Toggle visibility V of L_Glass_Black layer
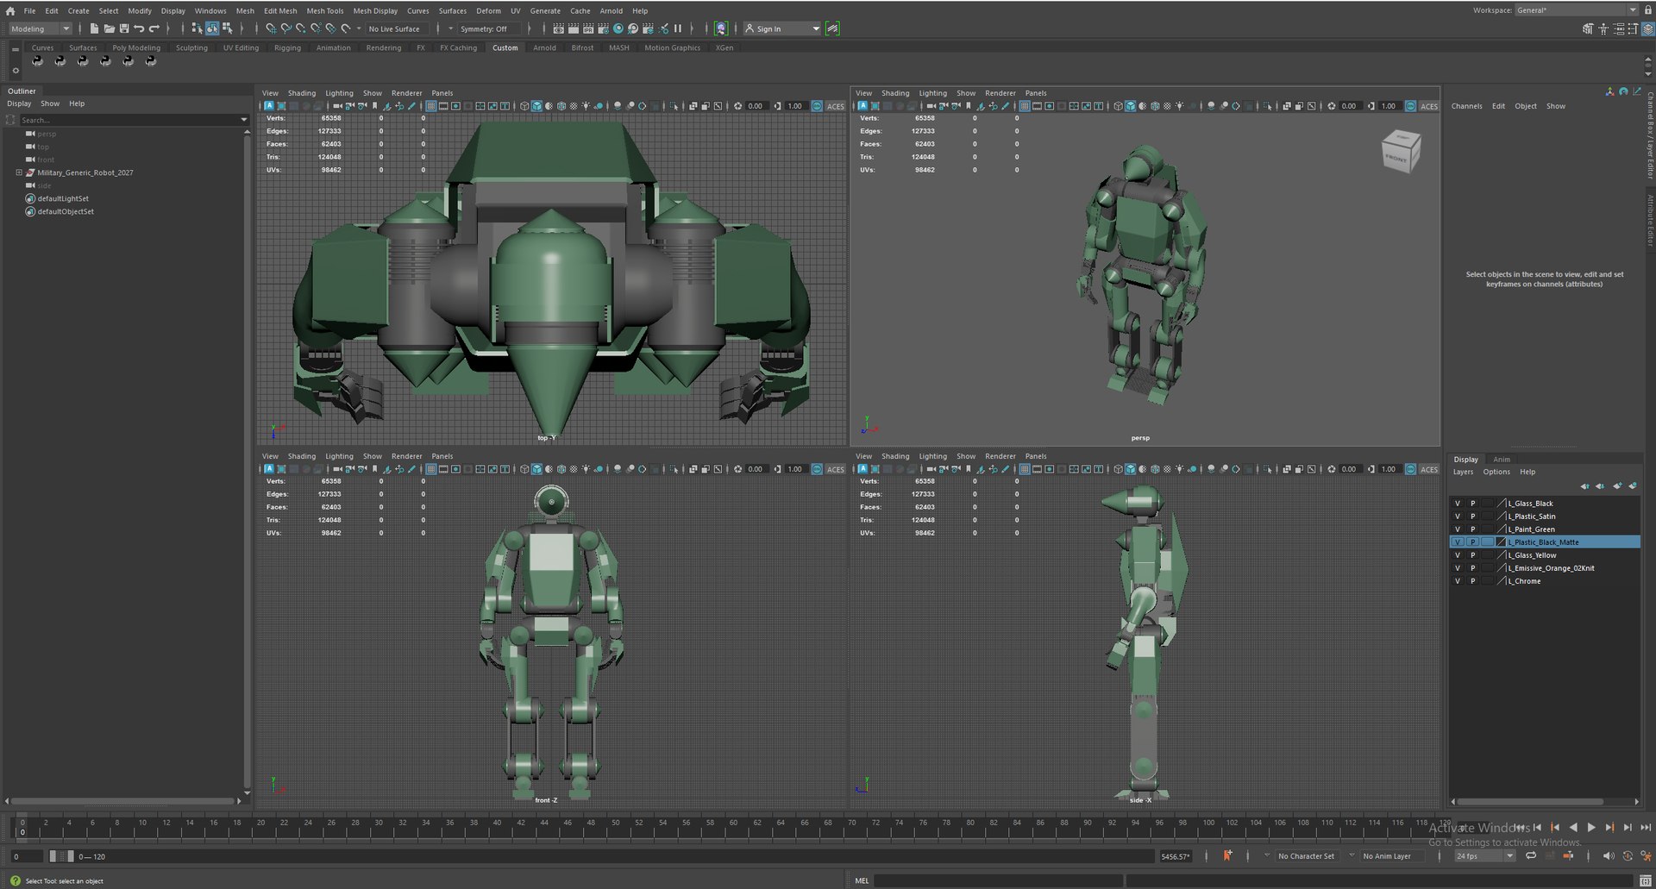The height and width of the screenshot is (889, 1656). pos(1458,504)
